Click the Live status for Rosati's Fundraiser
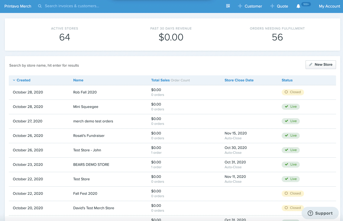The height and width of the screenshot is (221, 343). pos(290,135)
